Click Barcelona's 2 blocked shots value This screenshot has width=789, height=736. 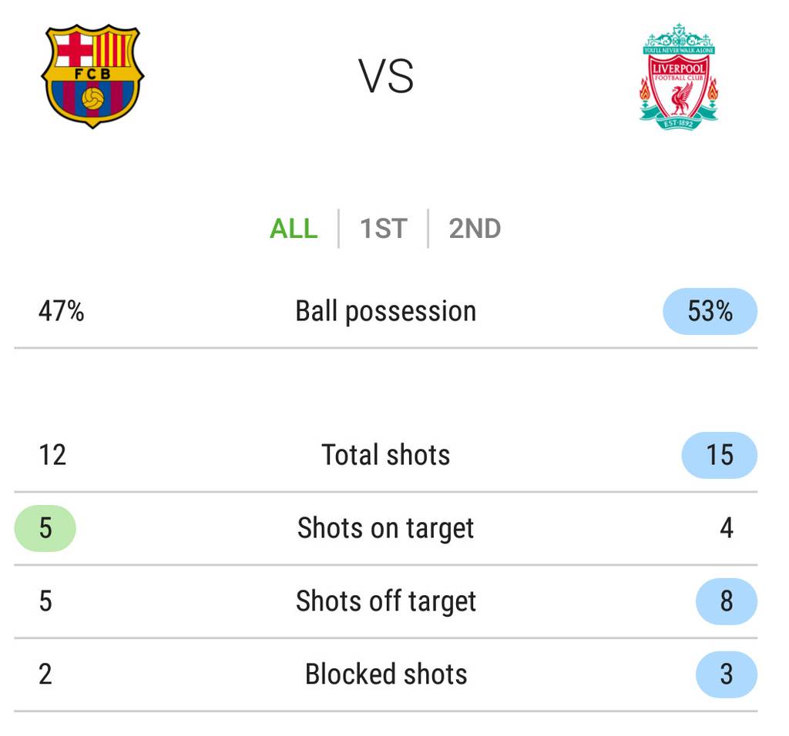(45, 674)
